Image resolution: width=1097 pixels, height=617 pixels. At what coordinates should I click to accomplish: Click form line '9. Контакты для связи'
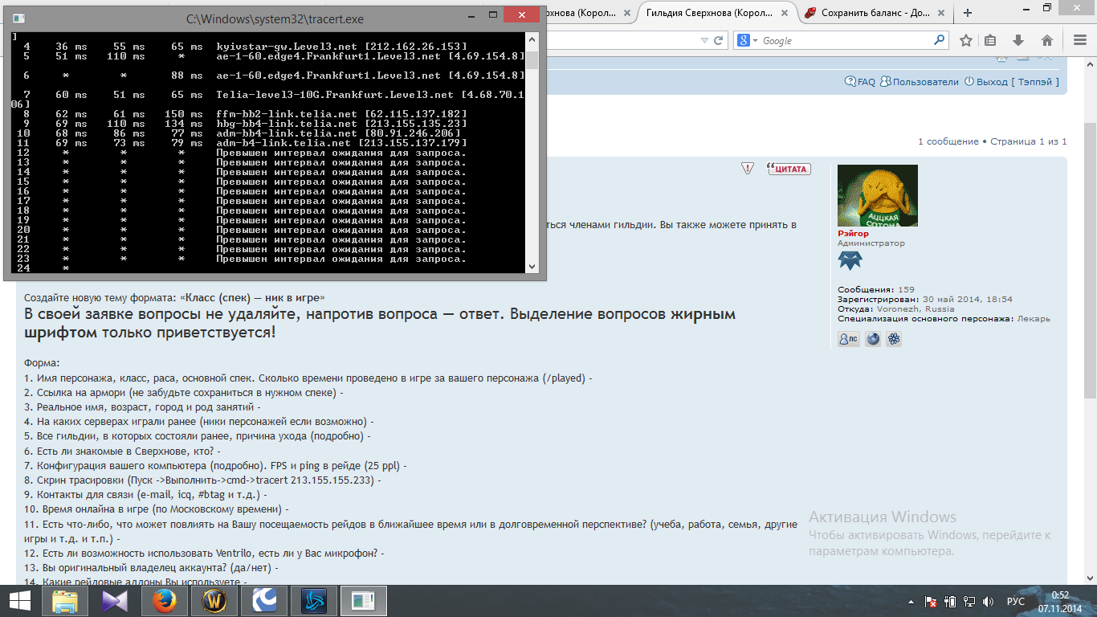[145, 495]
